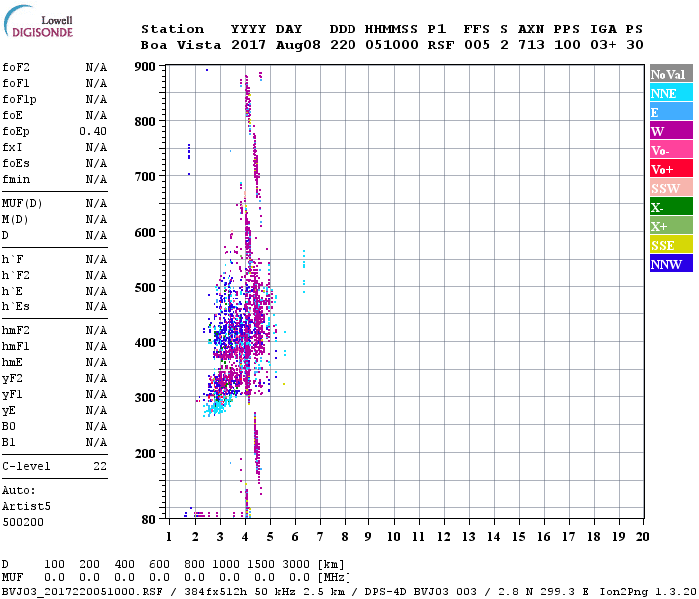Select the X+ light green legend swatch
699x599 pixels.
[671, 225]
